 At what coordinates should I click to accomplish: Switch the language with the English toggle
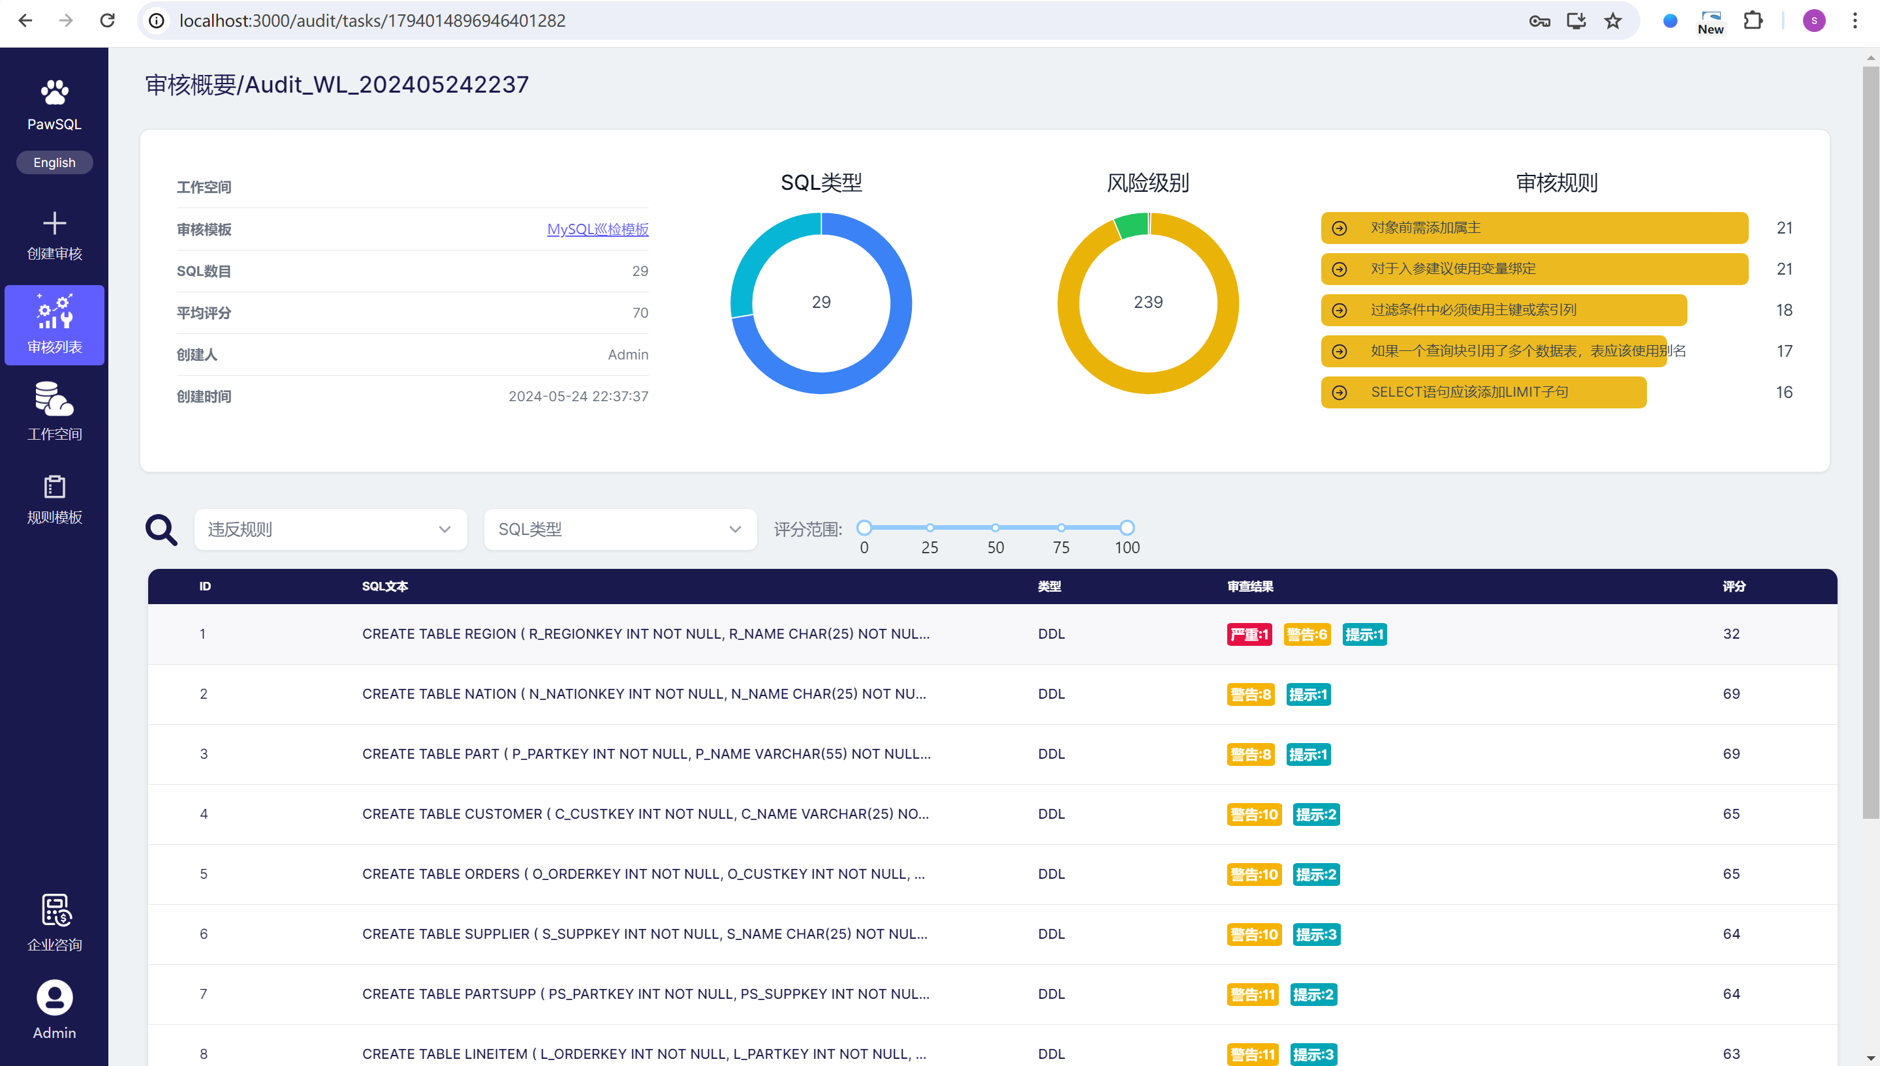[x=54, y=162]
